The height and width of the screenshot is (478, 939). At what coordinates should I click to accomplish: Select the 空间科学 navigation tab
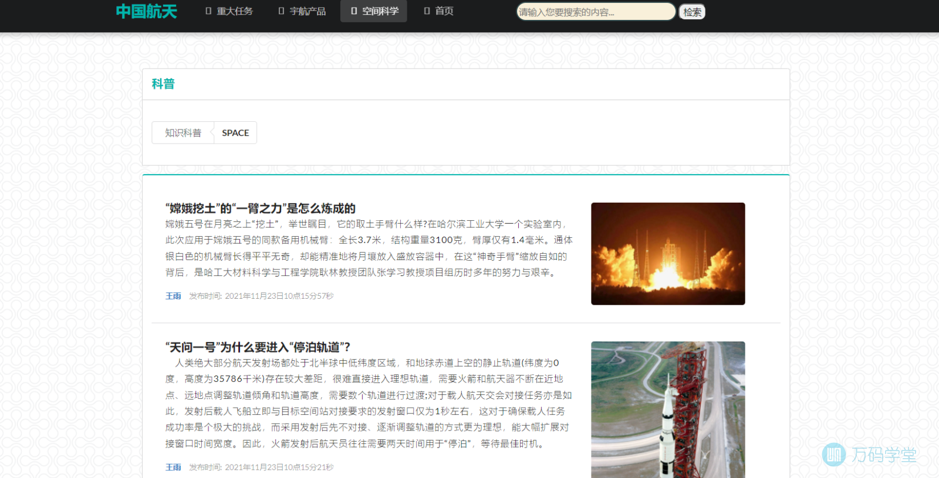coord(374,11)
